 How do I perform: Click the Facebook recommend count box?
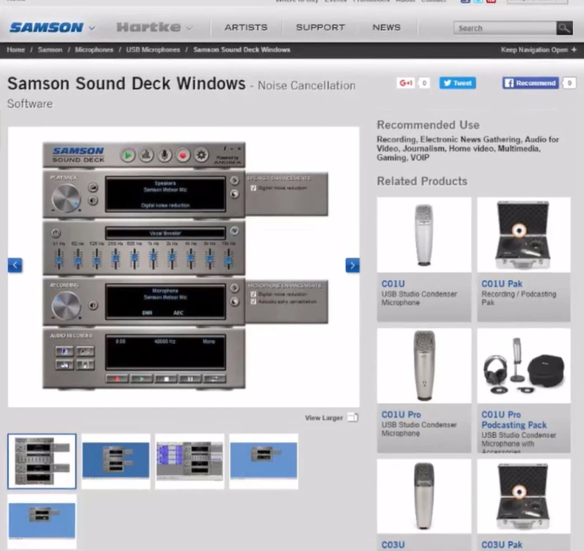tap(569, 83)
